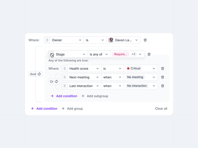Click the Last interaction drag handle
Screen dimensions: 198x148
(x=65, y=86)
